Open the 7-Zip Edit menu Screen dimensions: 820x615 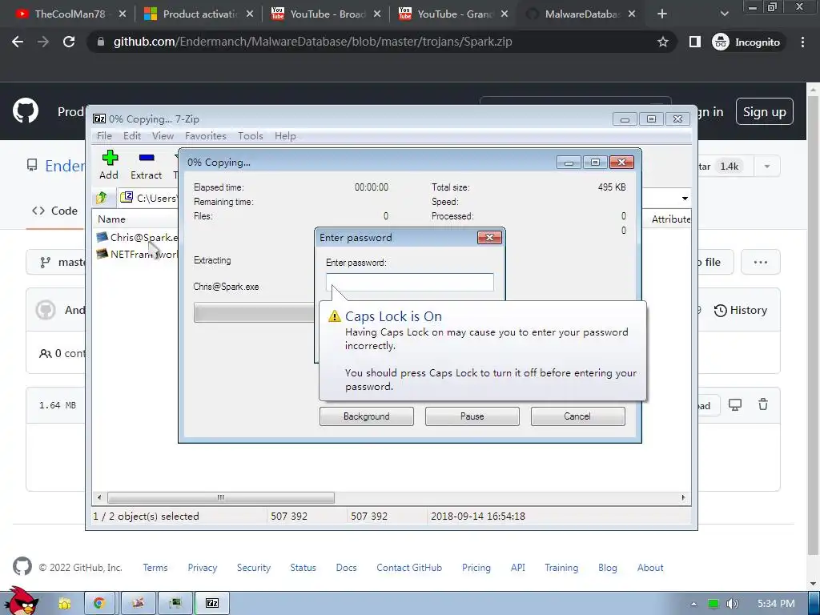pyautogui.click(x=132, y=136)
